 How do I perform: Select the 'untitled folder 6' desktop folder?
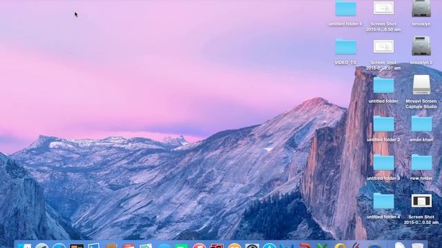[345, 8]
